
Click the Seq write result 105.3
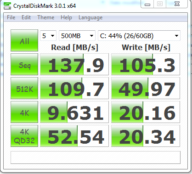(x=146, y=64)
